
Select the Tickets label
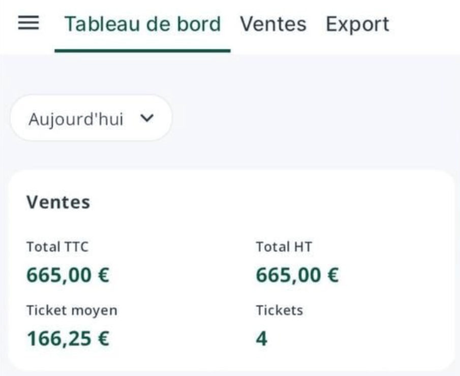pos(279,310)
